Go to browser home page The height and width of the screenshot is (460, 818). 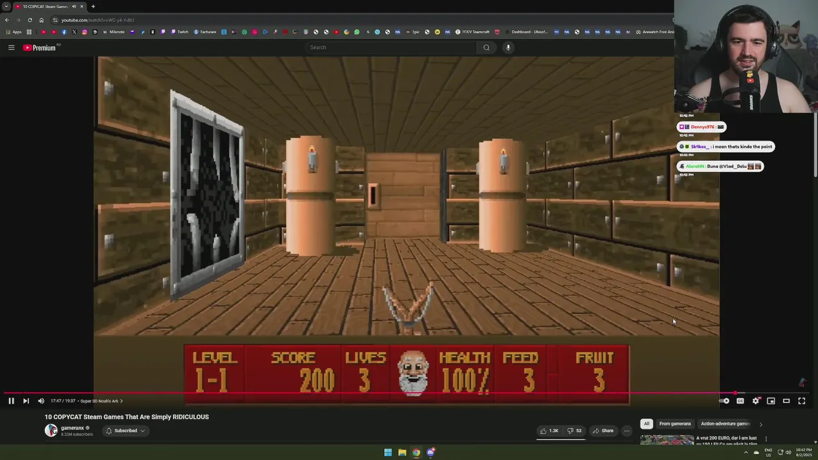(42, 20)
